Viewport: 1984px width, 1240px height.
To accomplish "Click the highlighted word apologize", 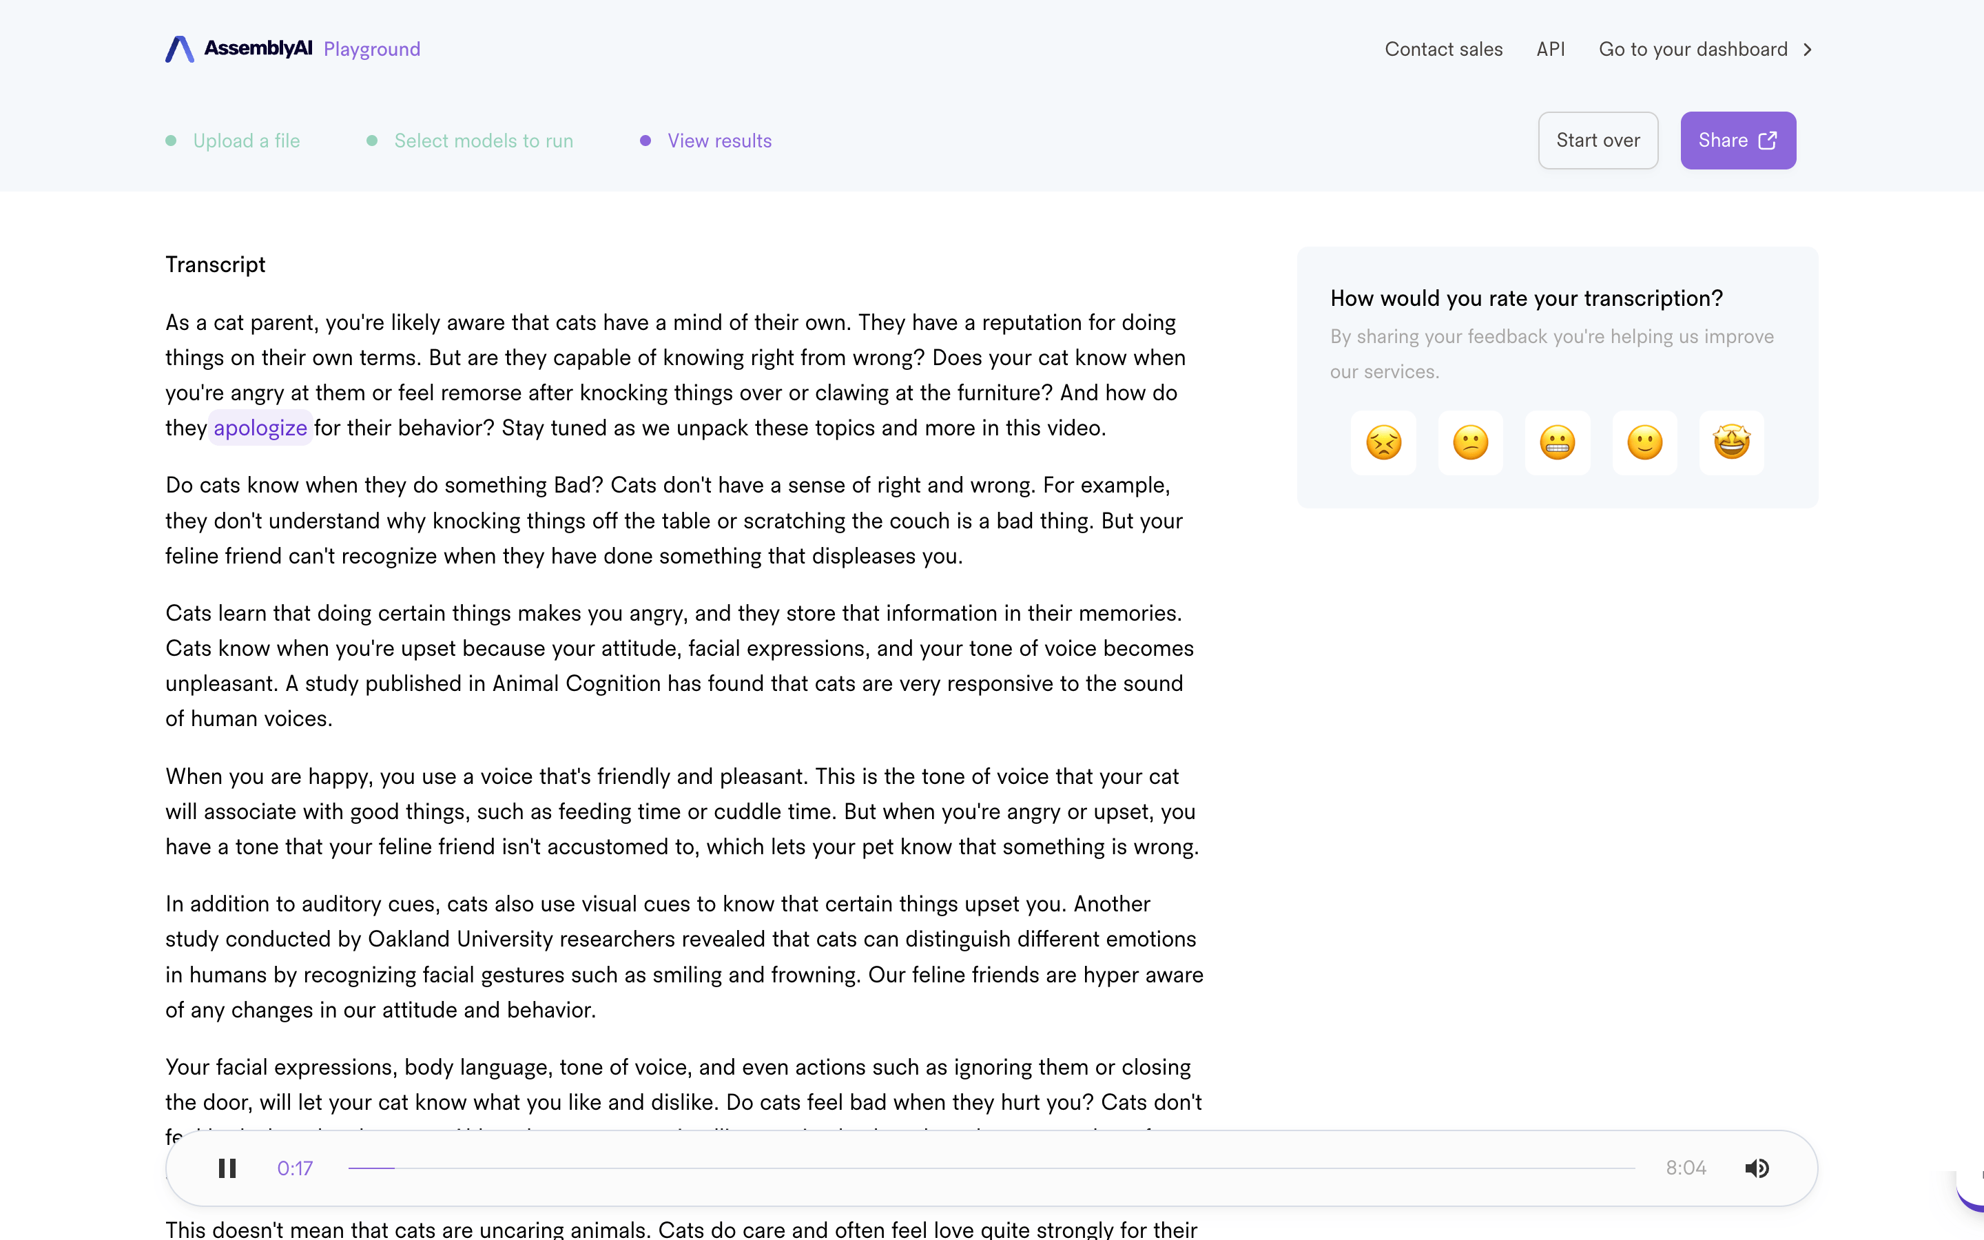I will tap(260, 428).
